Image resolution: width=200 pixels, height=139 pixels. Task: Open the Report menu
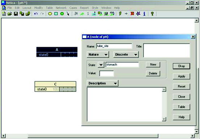pyautogui.click(x=84, y=8)
